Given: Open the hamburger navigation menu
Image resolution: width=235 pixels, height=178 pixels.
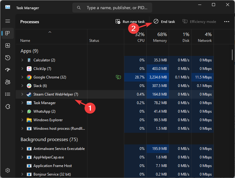Looking at the screenshot, I should click(8, 21).
